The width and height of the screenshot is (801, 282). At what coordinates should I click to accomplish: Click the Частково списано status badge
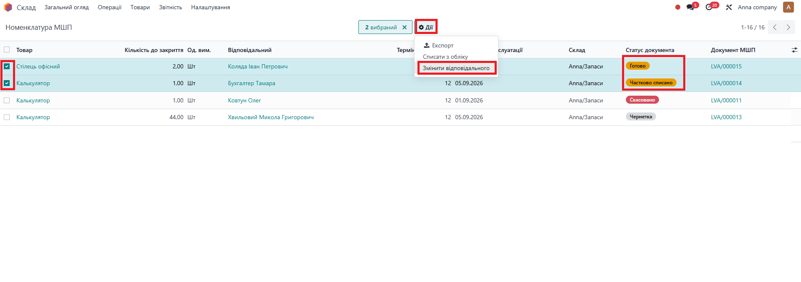pos(651,83)
